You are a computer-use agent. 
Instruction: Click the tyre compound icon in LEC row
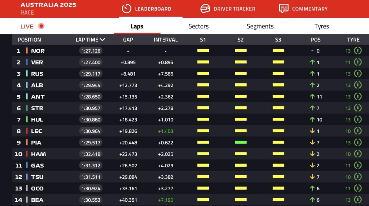click(x=358, y=131)
